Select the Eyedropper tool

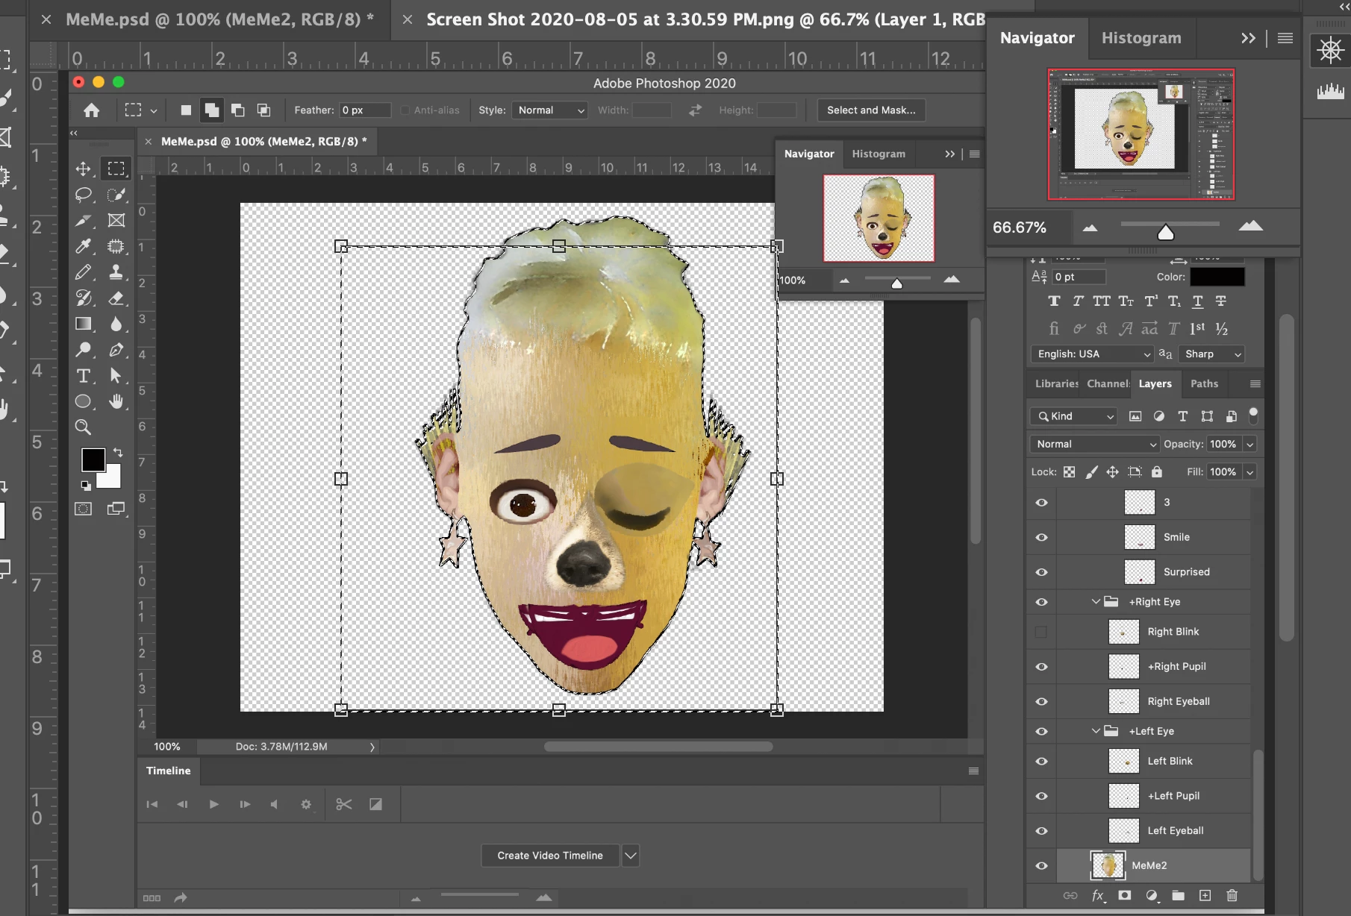84,246
